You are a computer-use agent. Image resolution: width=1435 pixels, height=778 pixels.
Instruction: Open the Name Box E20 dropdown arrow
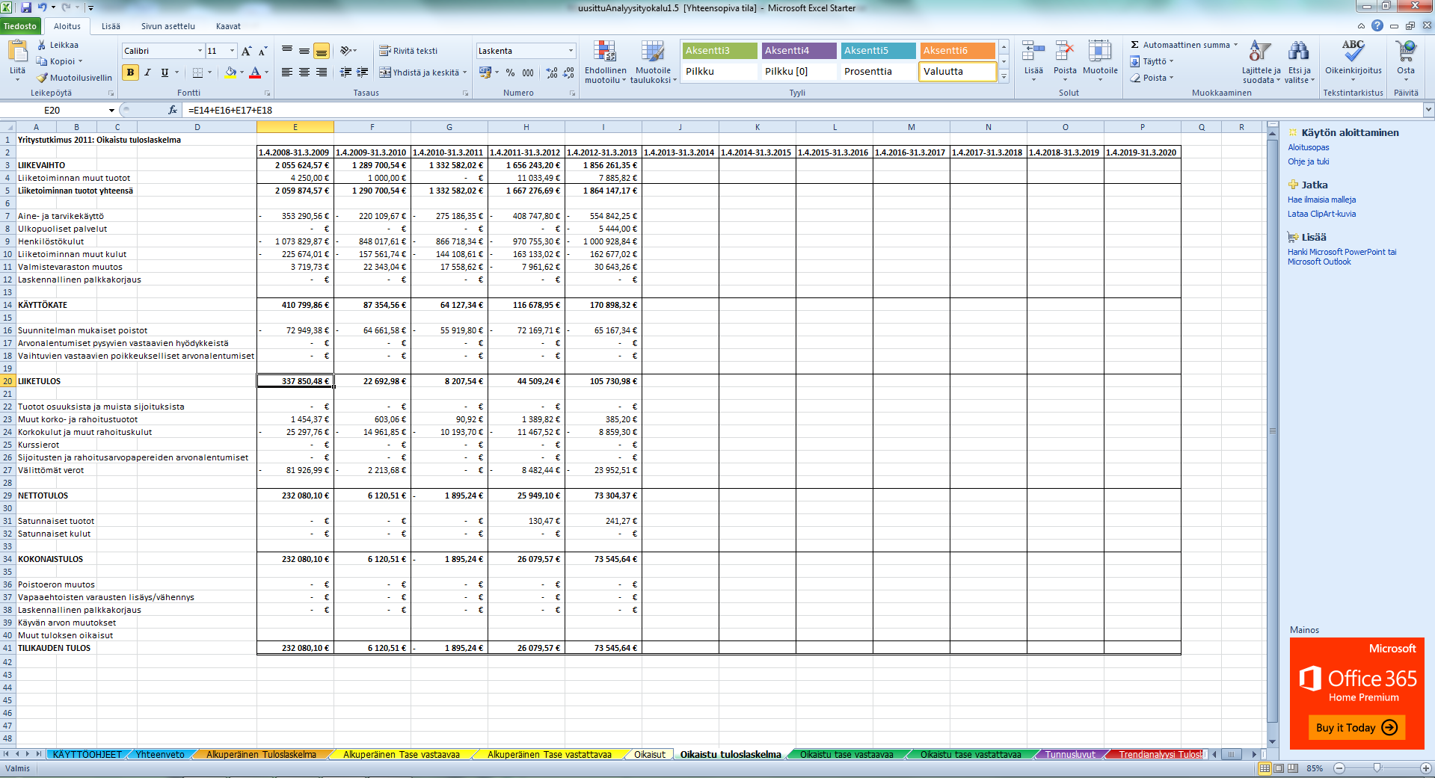[x=111, y=110]
